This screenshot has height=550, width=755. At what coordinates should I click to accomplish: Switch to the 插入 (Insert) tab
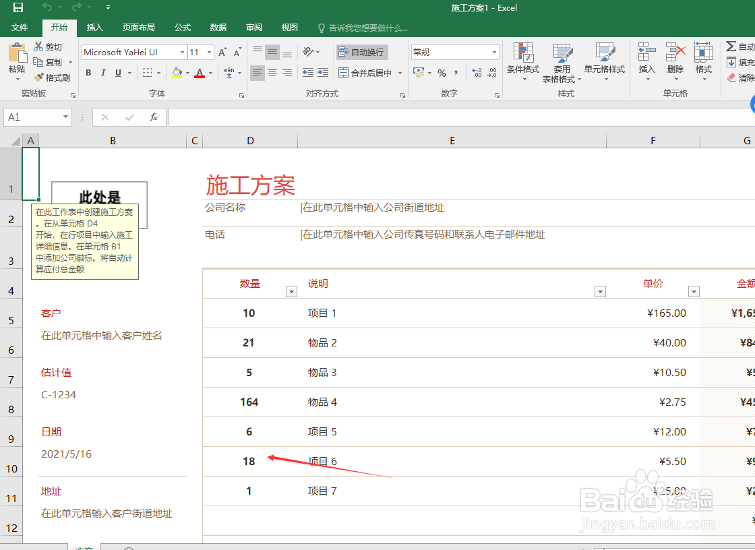pos(95,28)
